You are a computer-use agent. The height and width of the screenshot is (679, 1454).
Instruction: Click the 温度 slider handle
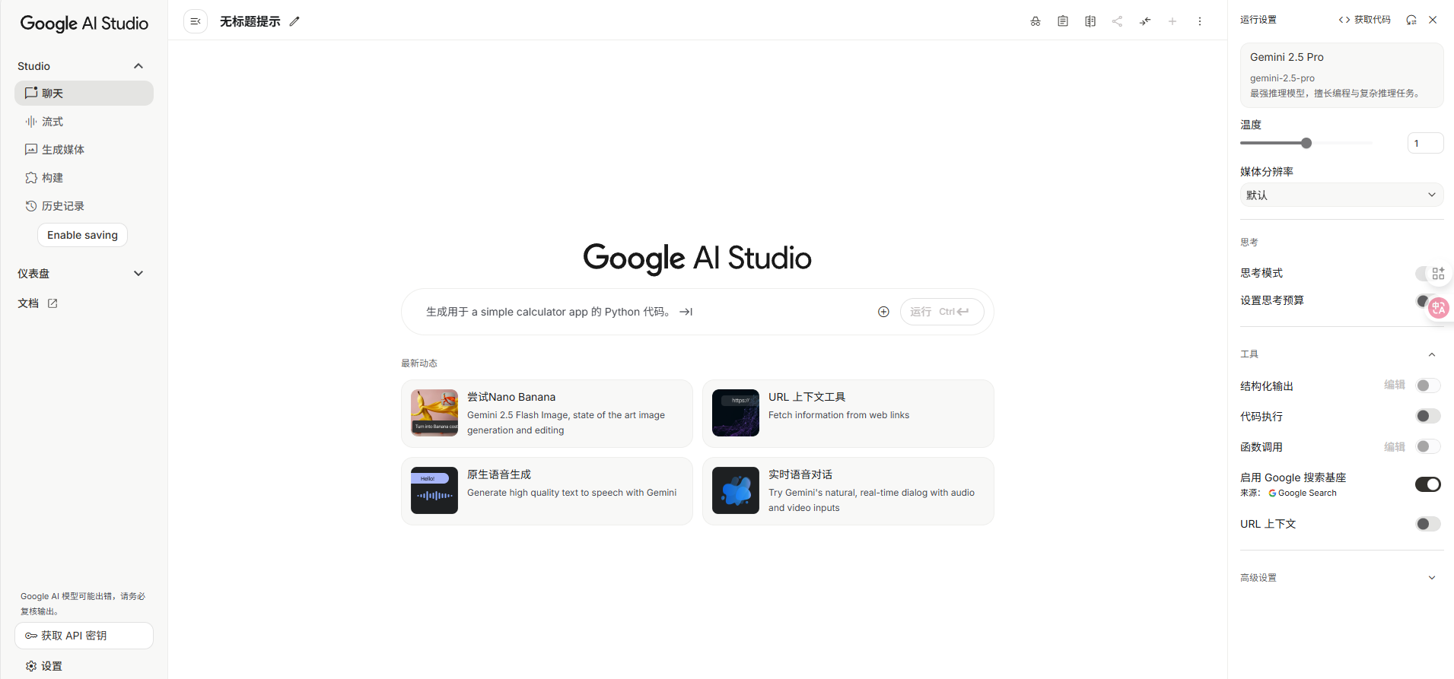click(1306, 143)
